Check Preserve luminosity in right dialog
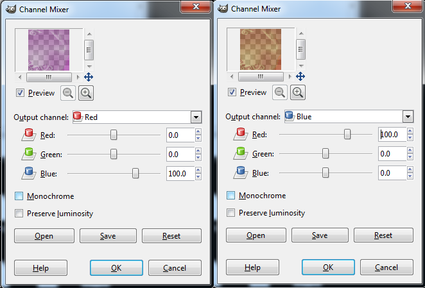Screen dimensions: 425x288 pos(230,213)
